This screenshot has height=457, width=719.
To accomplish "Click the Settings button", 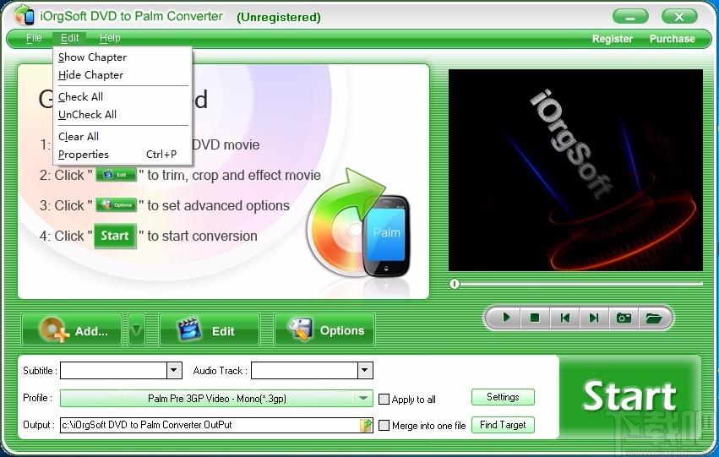I will click(503, 397).
